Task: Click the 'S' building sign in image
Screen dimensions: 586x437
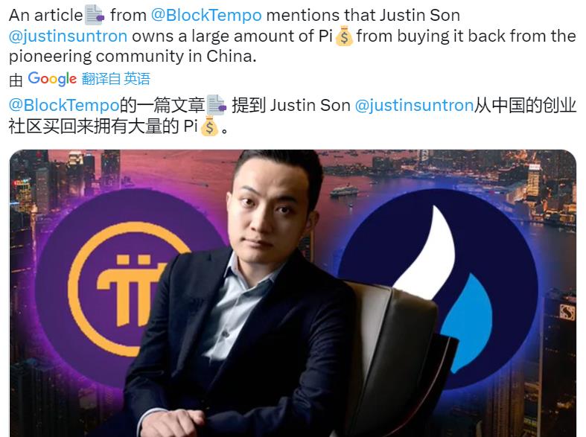Action: pos(567,312)
